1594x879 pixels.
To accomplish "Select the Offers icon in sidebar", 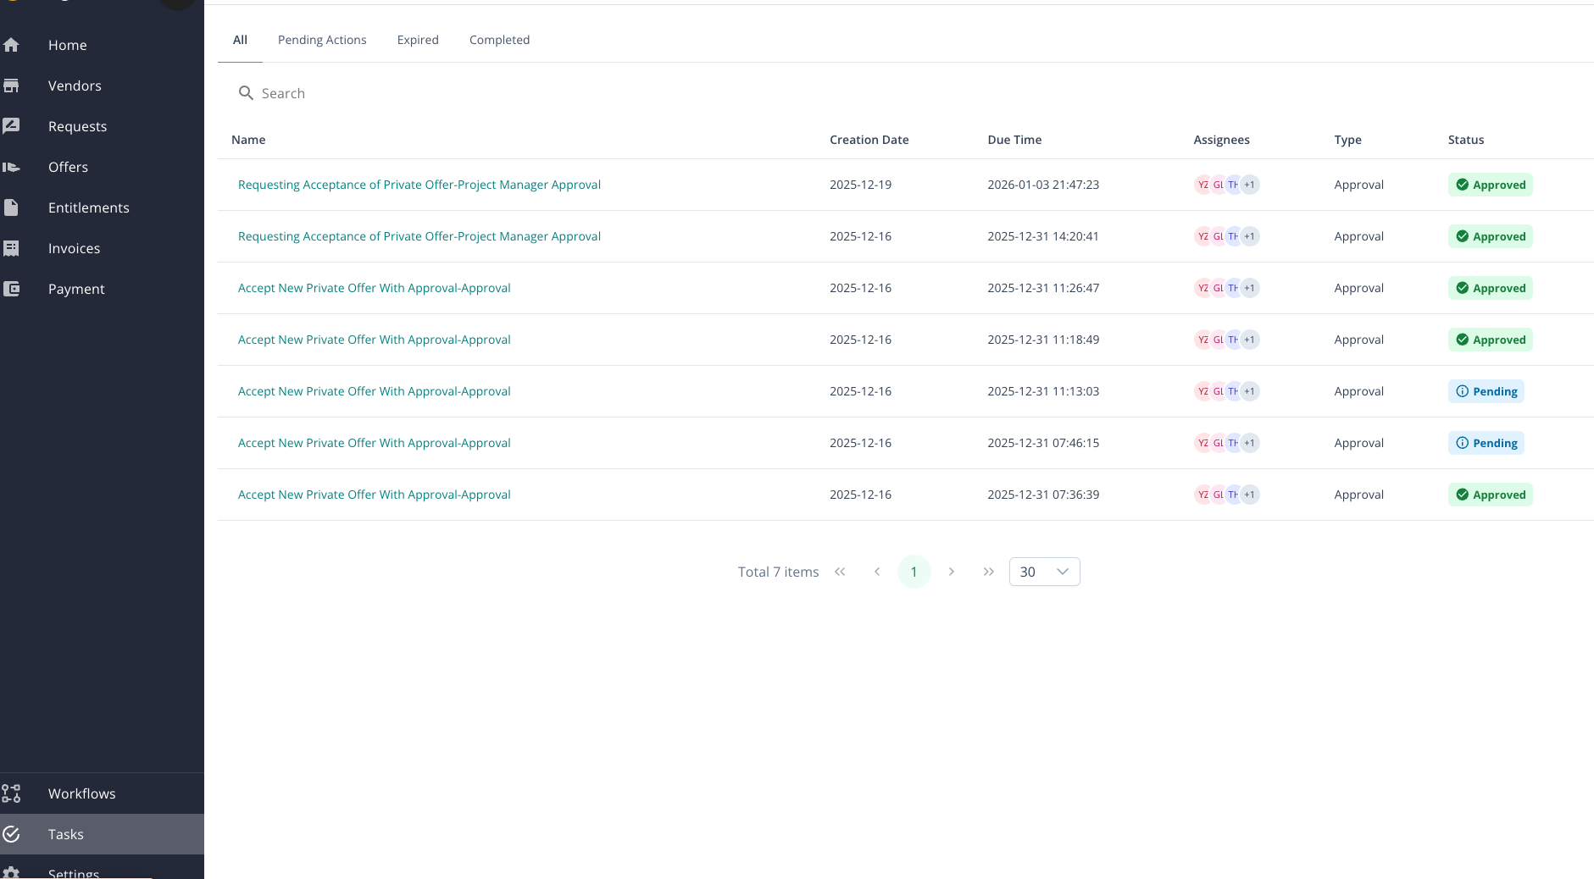I will 11,167.
